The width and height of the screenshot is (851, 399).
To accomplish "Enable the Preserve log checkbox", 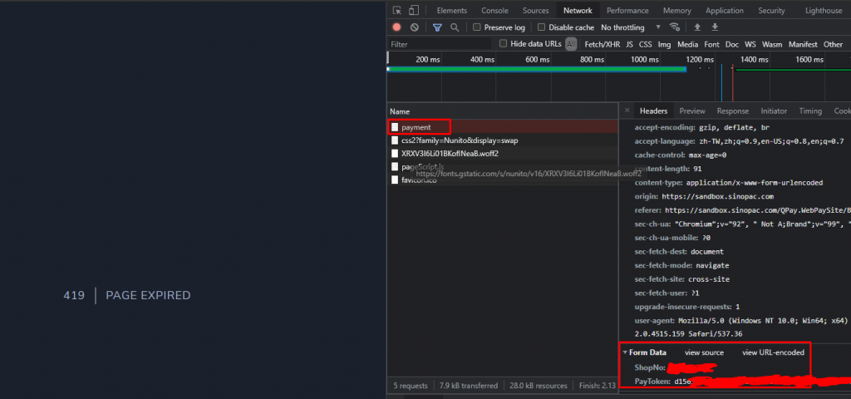I will pos(477,27).
